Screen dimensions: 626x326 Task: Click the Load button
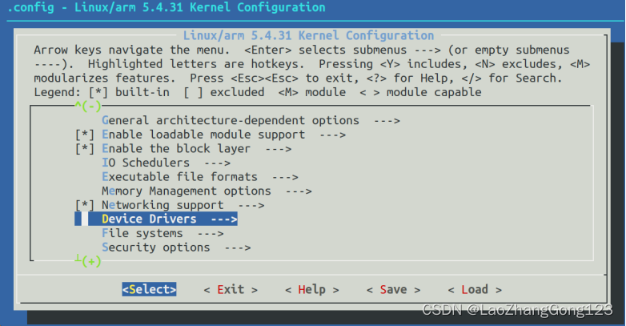[475, 289]
